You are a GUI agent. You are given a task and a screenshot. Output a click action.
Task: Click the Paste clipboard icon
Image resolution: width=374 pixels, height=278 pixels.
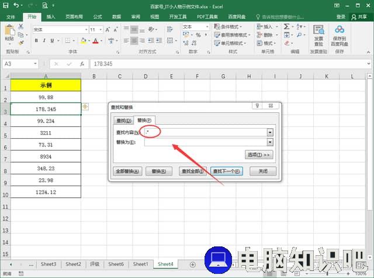coord(9,30)
